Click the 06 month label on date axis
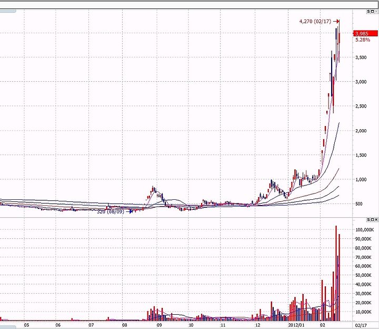The image size is (379, 329). [x=58, y=325]
